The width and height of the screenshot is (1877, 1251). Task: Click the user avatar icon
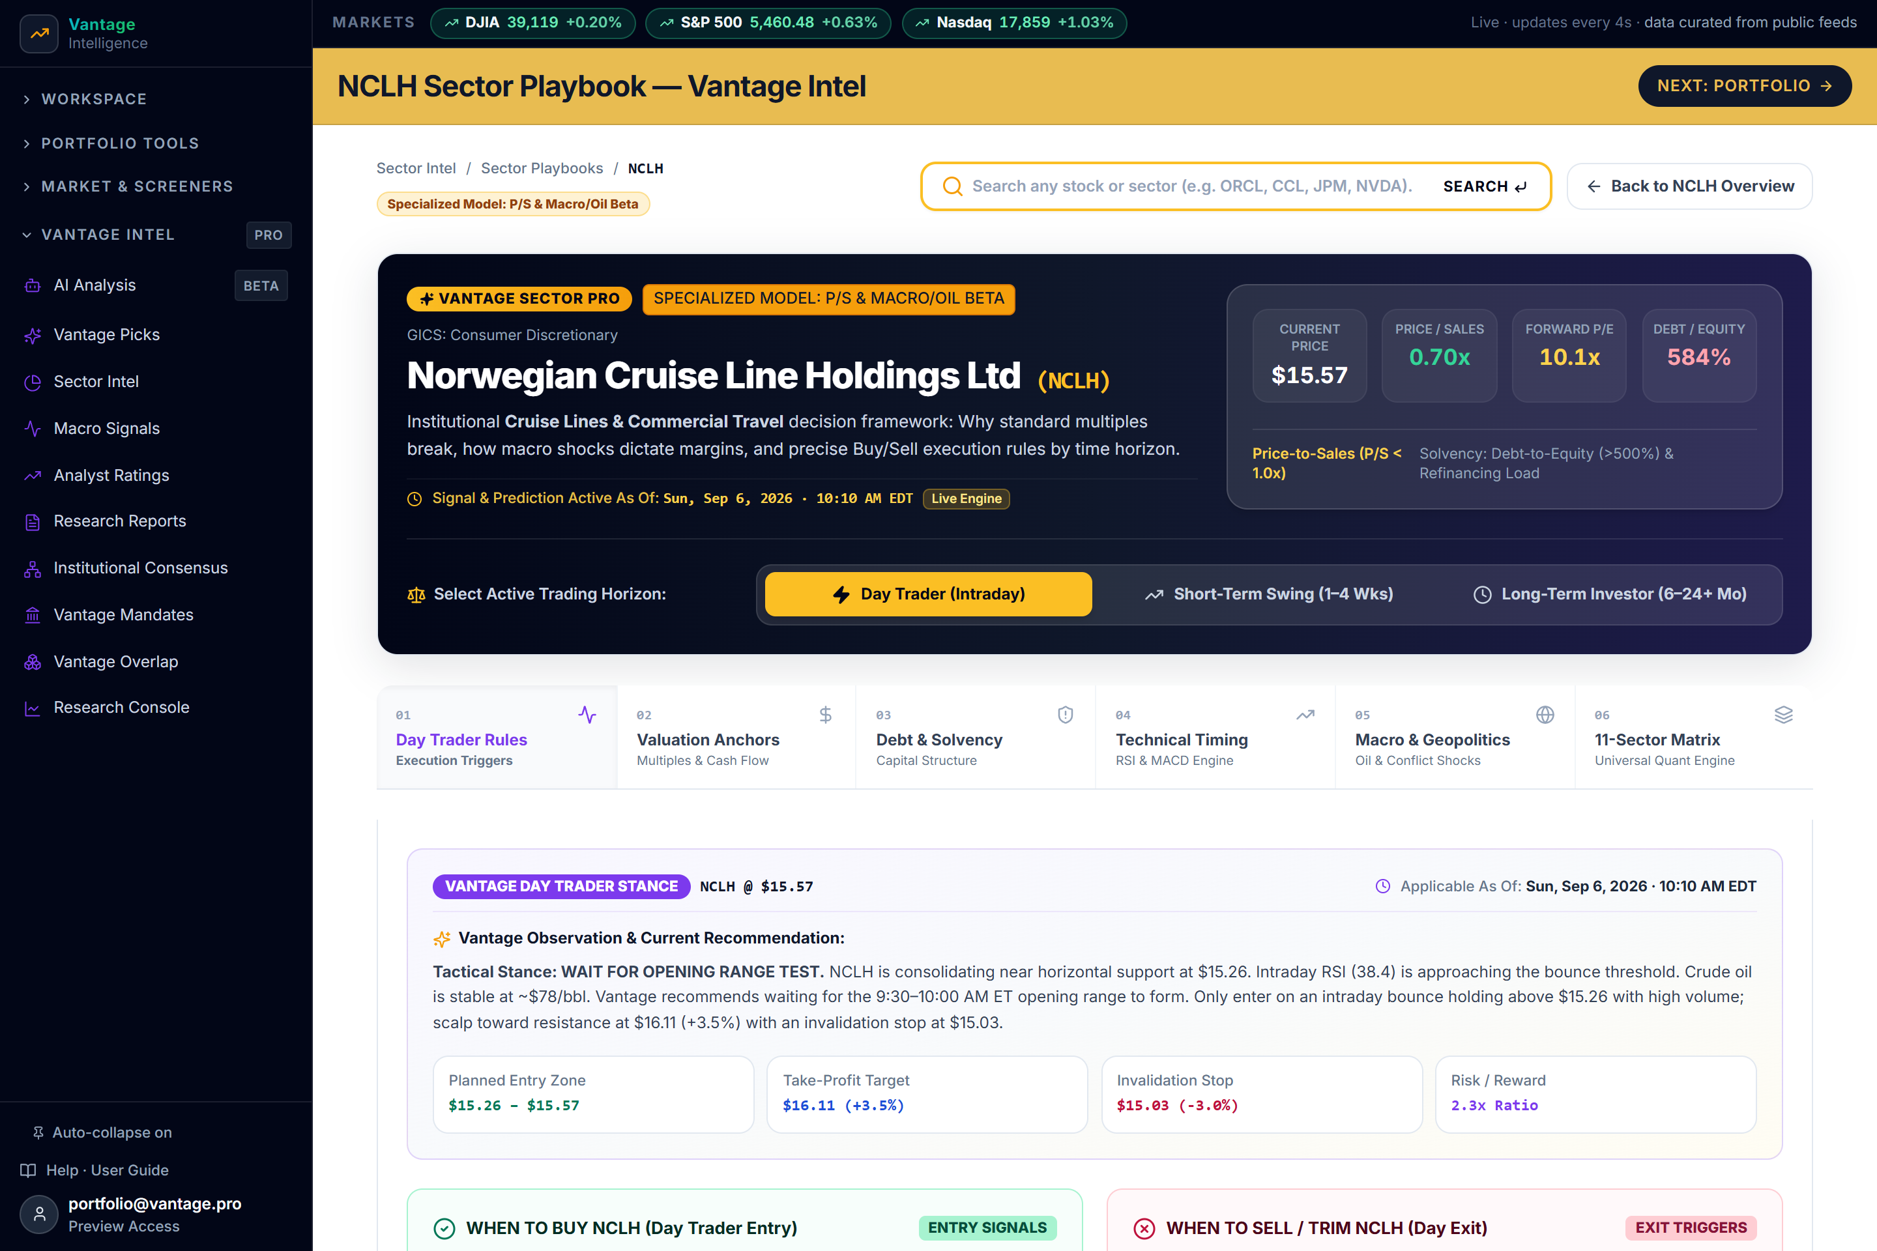pos(39,1215)
